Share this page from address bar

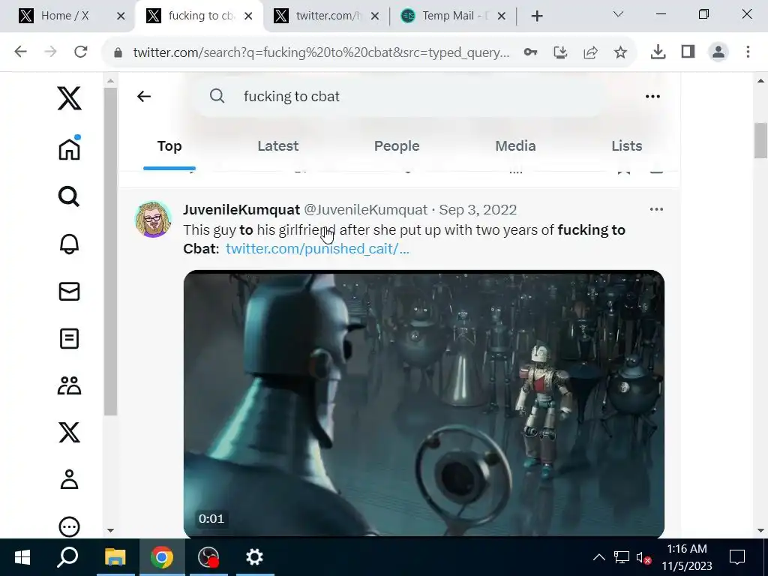591,52
